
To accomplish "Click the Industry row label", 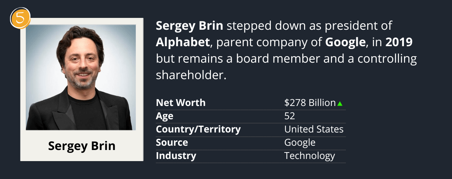I will click(x=176, y=156).
